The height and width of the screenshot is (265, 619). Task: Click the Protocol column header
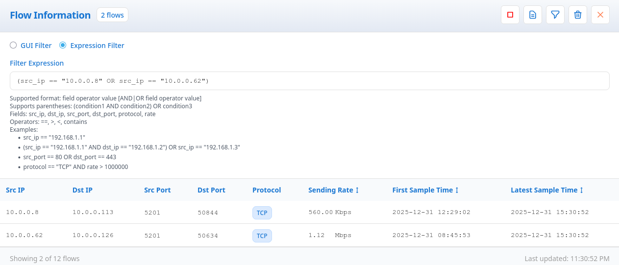click(266, 190)
